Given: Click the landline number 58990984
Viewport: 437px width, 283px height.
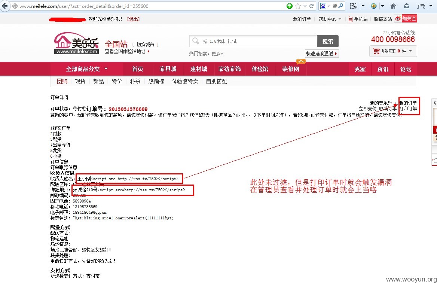Looking at the screenshot, I should click(x=82, y=201).
